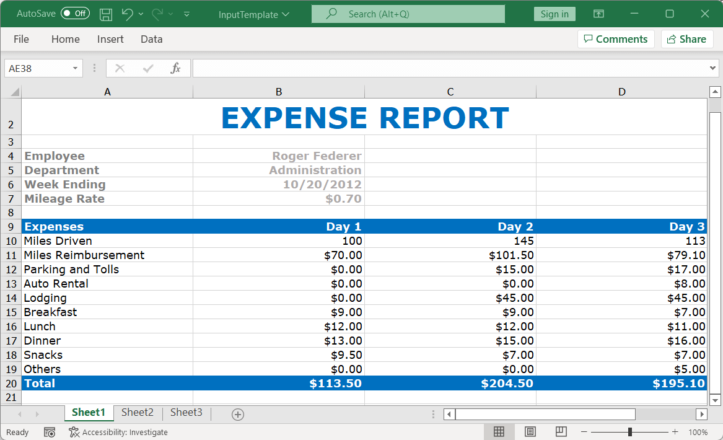Switch to Page Layout view icon
Image resolution: width=723 pixels, height=440 pixels.
tap(530, 432)
